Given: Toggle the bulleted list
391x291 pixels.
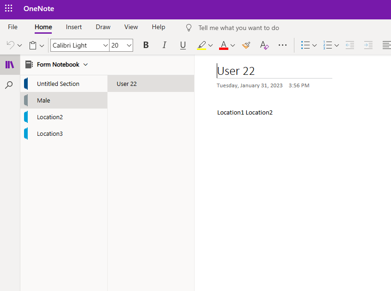Looking at the screenshot, I should [306, 45].
